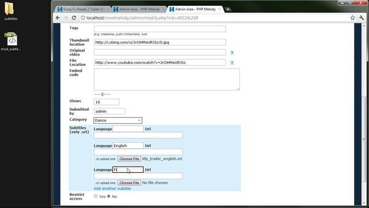
Task: Focus the first empty subtitle Language field
Action: click(128, 129)
